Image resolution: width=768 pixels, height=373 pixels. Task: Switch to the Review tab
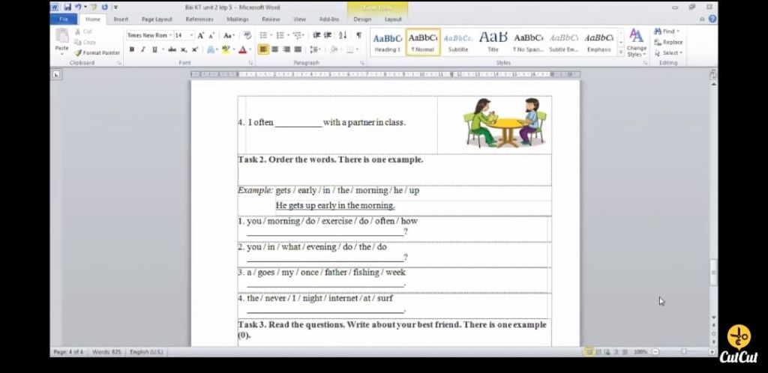pyautogui.click(x=271, y=19)
